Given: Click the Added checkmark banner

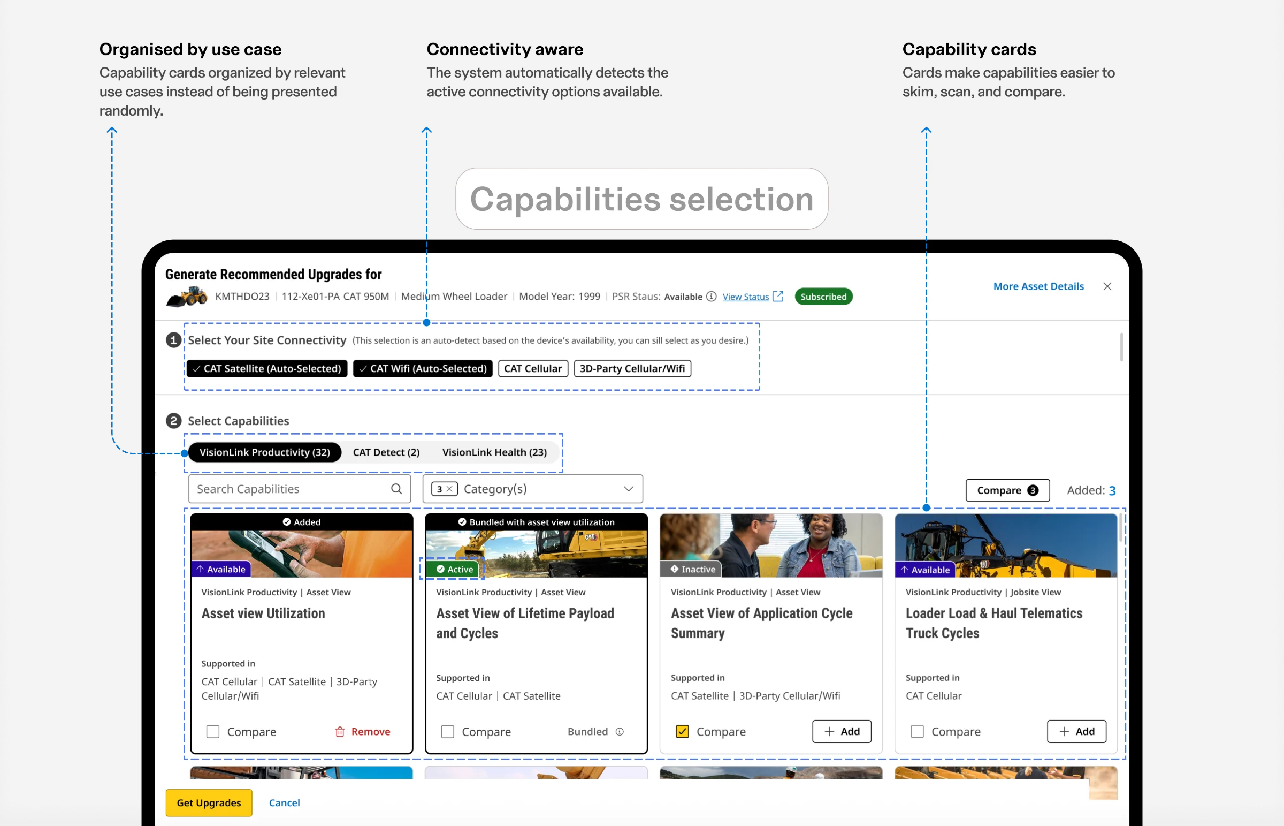Looking at the screenshot, I should [x=302, y=522].
